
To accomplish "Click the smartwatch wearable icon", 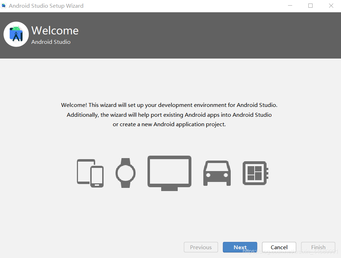I will click(x=125, y=173).
